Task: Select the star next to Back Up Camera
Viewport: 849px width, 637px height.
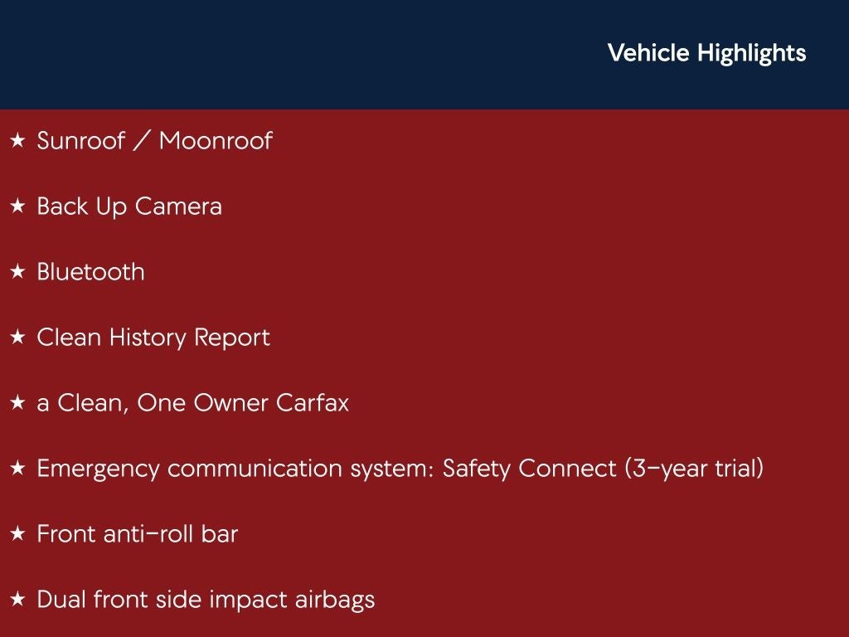Action: tap(17, 207)
